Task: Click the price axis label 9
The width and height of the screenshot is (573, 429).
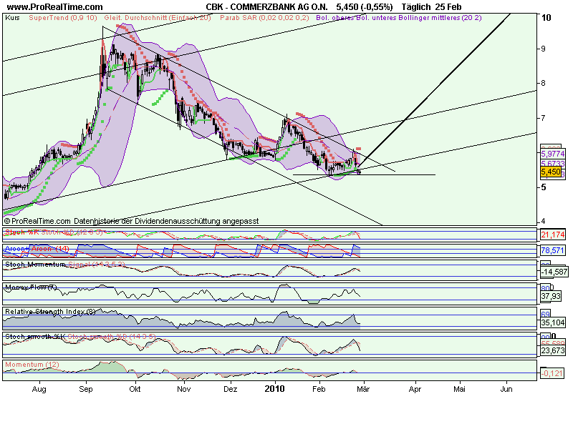Action: pos(544,49)
